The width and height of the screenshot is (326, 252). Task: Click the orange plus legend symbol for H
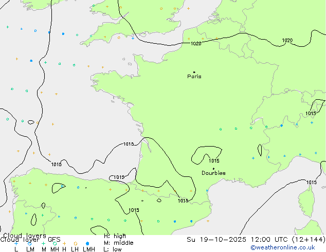(64, 243)
